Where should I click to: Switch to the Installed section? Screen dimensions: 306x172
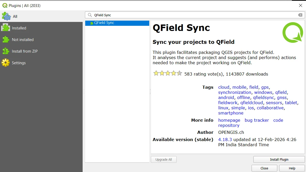coord(19,28)
